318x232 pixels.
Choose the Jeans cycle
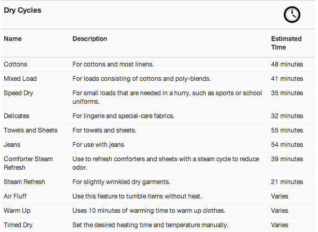click(158, 145)
